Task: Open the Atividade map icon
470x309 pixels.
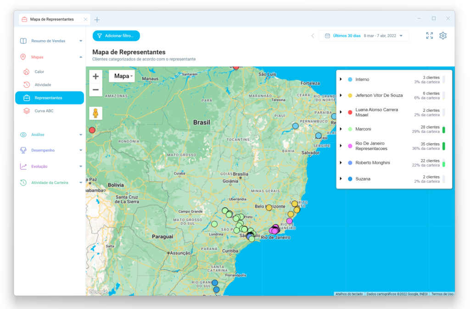Action: coord(27,85)
